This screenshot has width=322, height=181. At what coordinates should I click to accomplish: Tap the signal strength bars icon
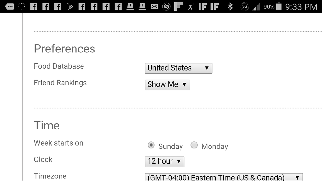257,6
